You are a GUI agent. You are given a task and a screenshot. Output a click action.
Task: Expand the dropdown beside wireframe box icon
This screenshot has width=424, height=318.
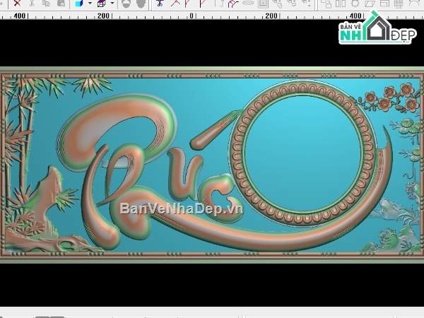click(x=112, y=4)
